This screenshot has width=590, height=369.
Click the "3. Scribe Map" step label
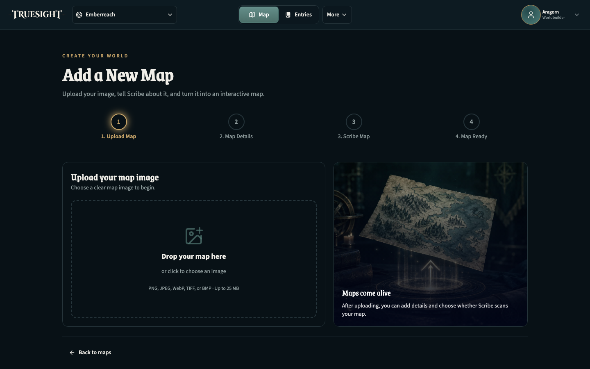[354, 137]
